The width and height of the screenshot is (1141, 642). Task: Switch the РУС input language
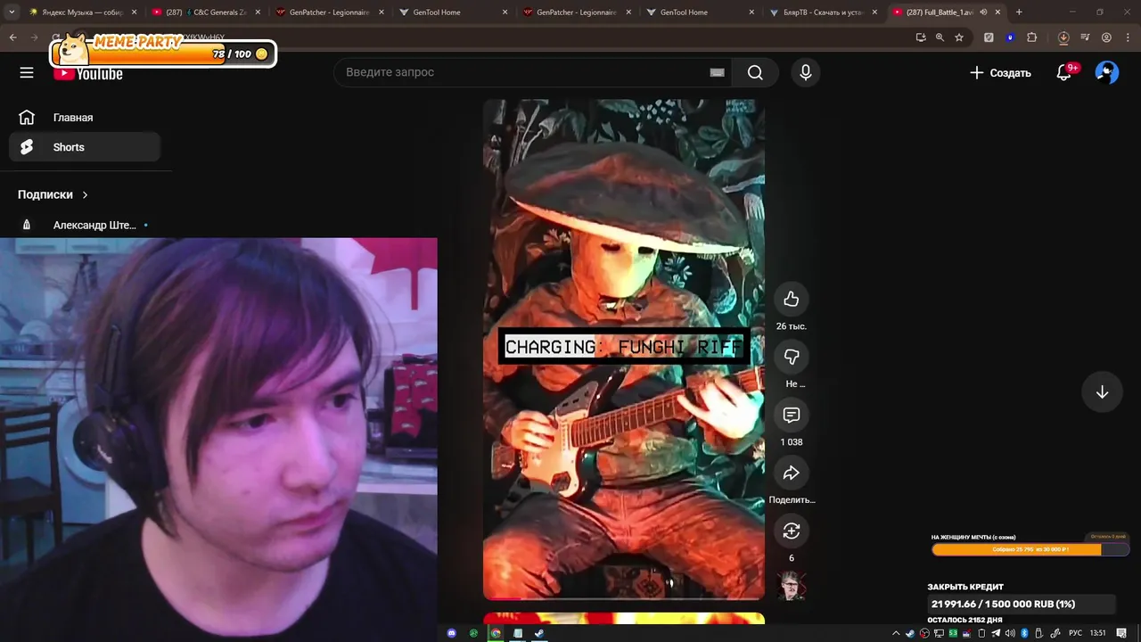tap(1075, 633)
